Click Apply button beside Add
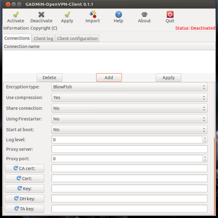The image size is (218, 218). tap(168, 78)
